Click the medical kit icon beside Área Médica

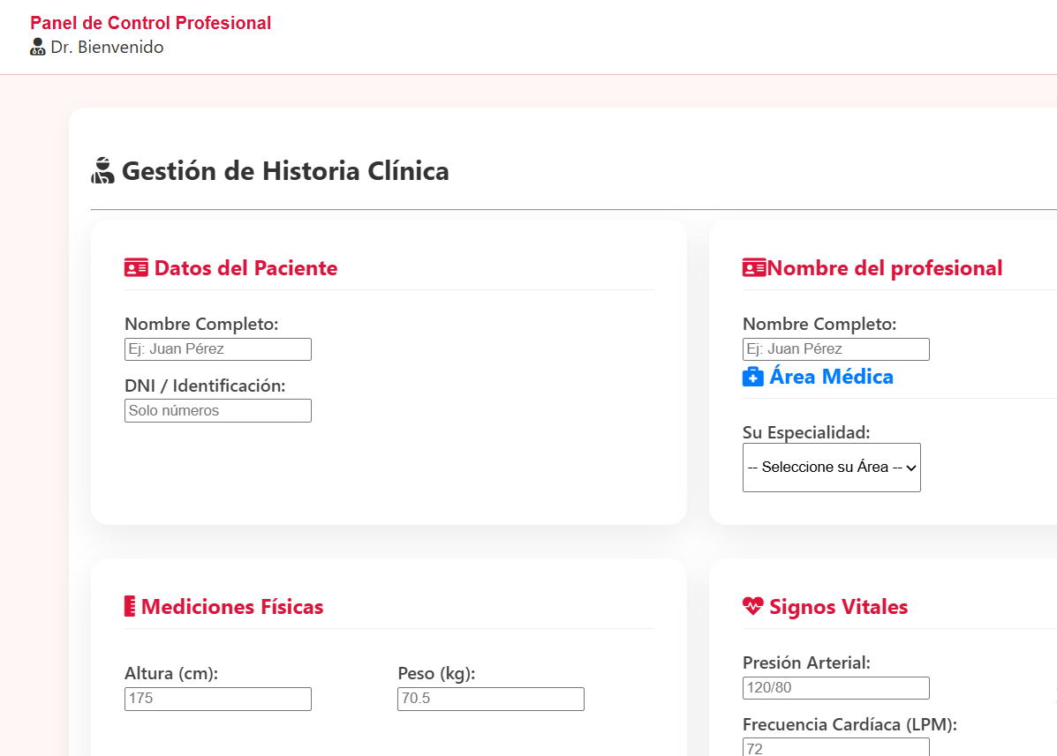tap(753, 377)
